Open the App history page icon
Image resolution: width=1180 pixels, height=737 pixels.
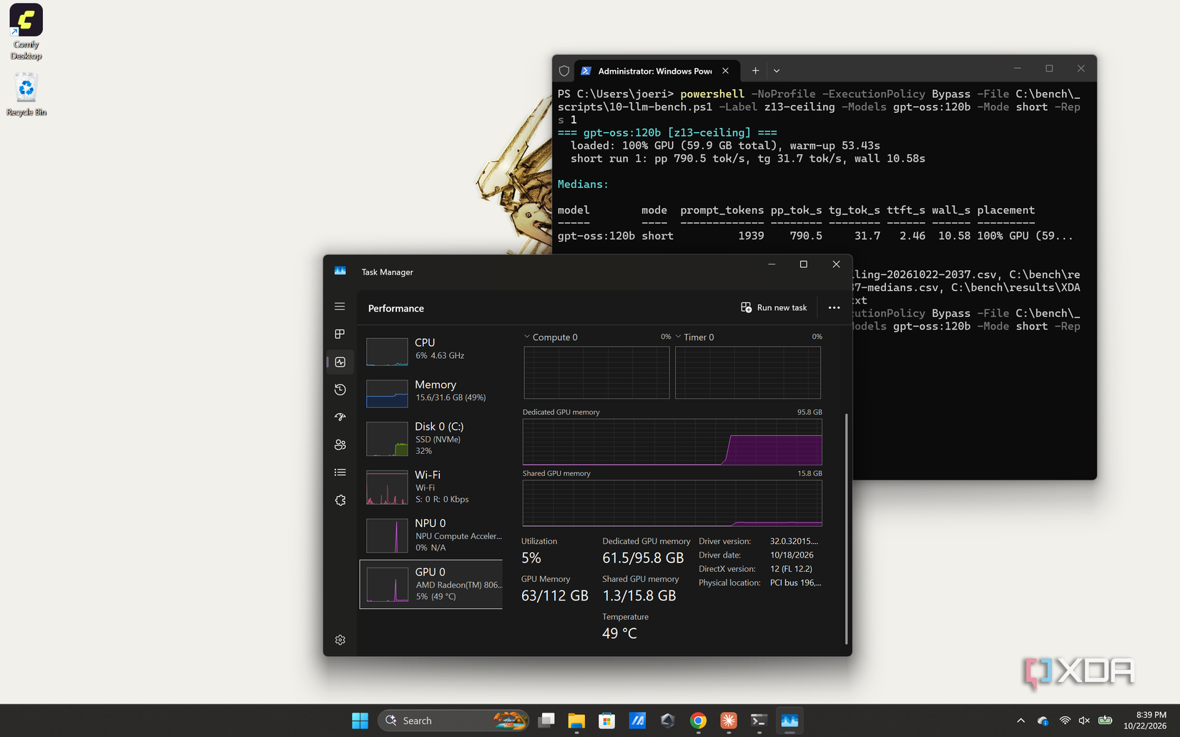pyautogui.click(x=340, y=390)
